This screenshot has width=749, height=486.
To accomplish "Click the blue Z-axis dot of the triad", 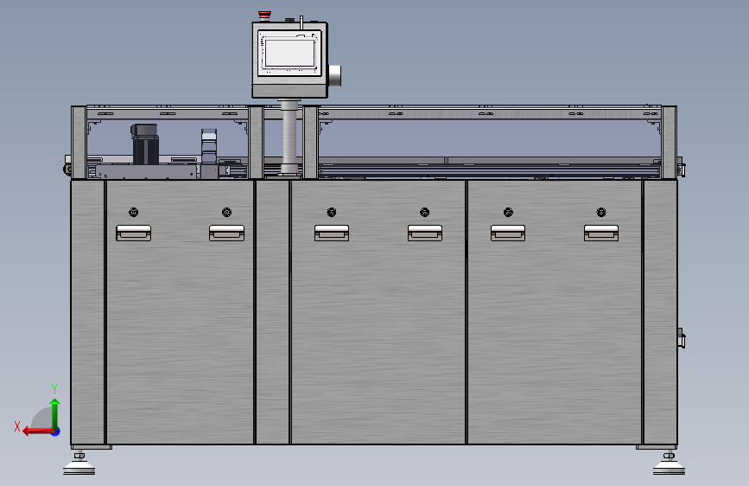I will pyautogui.click(x=56, y=432).
